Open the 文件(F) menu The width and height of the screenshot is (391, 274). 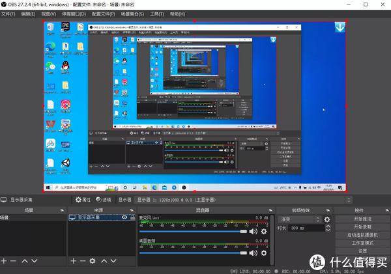pos(8,14)
